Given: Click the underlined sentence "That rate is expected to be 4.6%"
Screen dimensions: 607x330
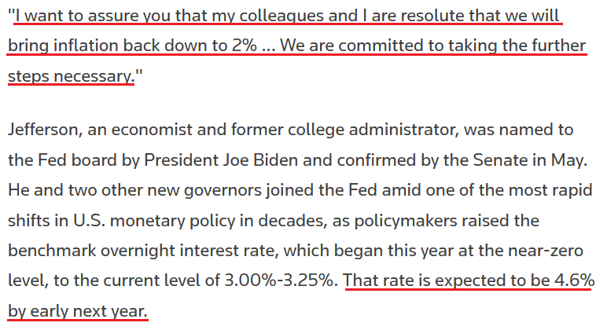Looking at the screenshot, I should point(469,280).
